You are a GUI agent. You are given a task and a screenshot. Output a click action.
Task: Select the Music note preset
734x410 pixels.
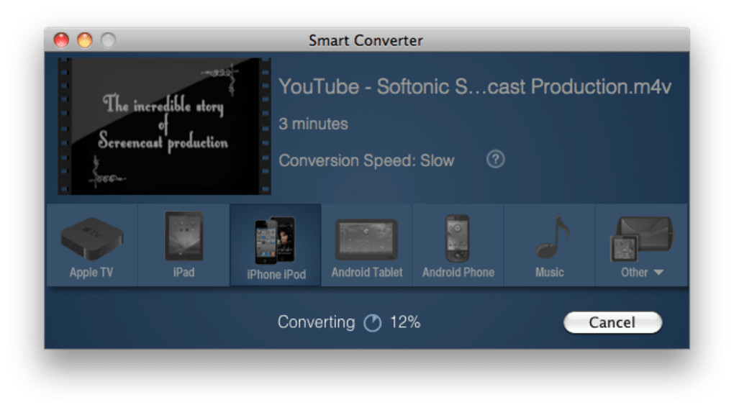pos(550,245)
